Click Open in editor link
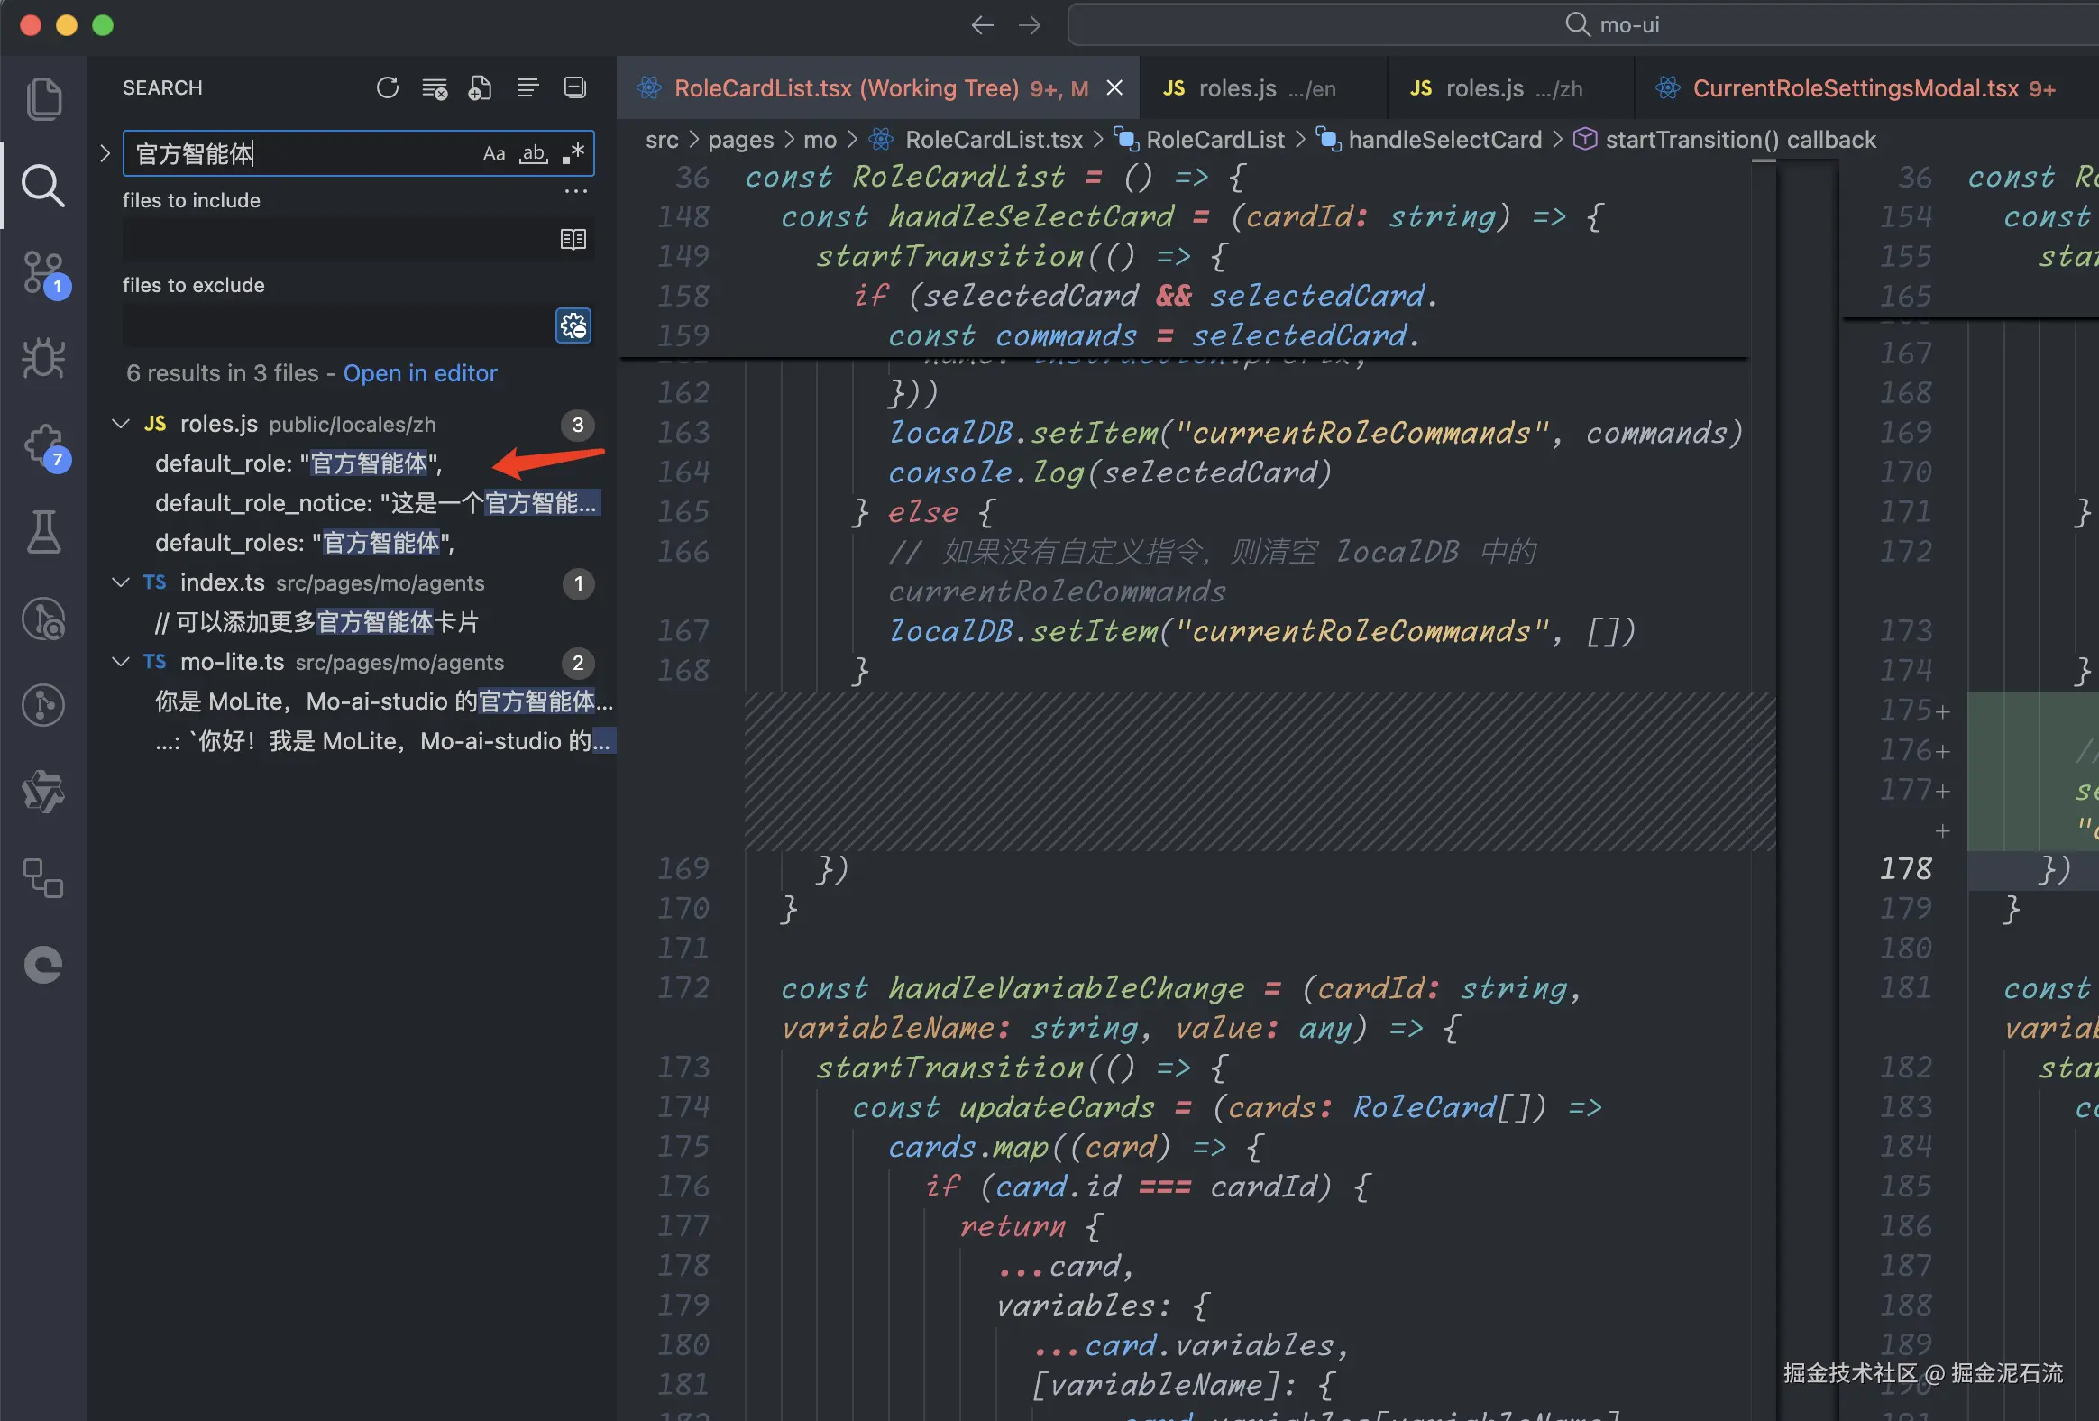The image size is (2099, 1421). tap(420, 373)
